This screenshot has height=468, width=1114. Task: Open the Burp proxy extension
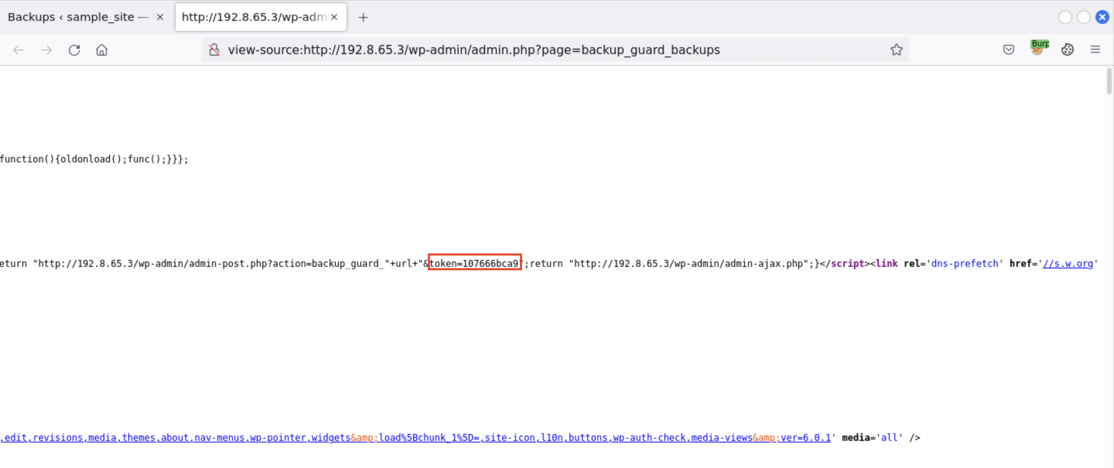tap(1039, 48)
